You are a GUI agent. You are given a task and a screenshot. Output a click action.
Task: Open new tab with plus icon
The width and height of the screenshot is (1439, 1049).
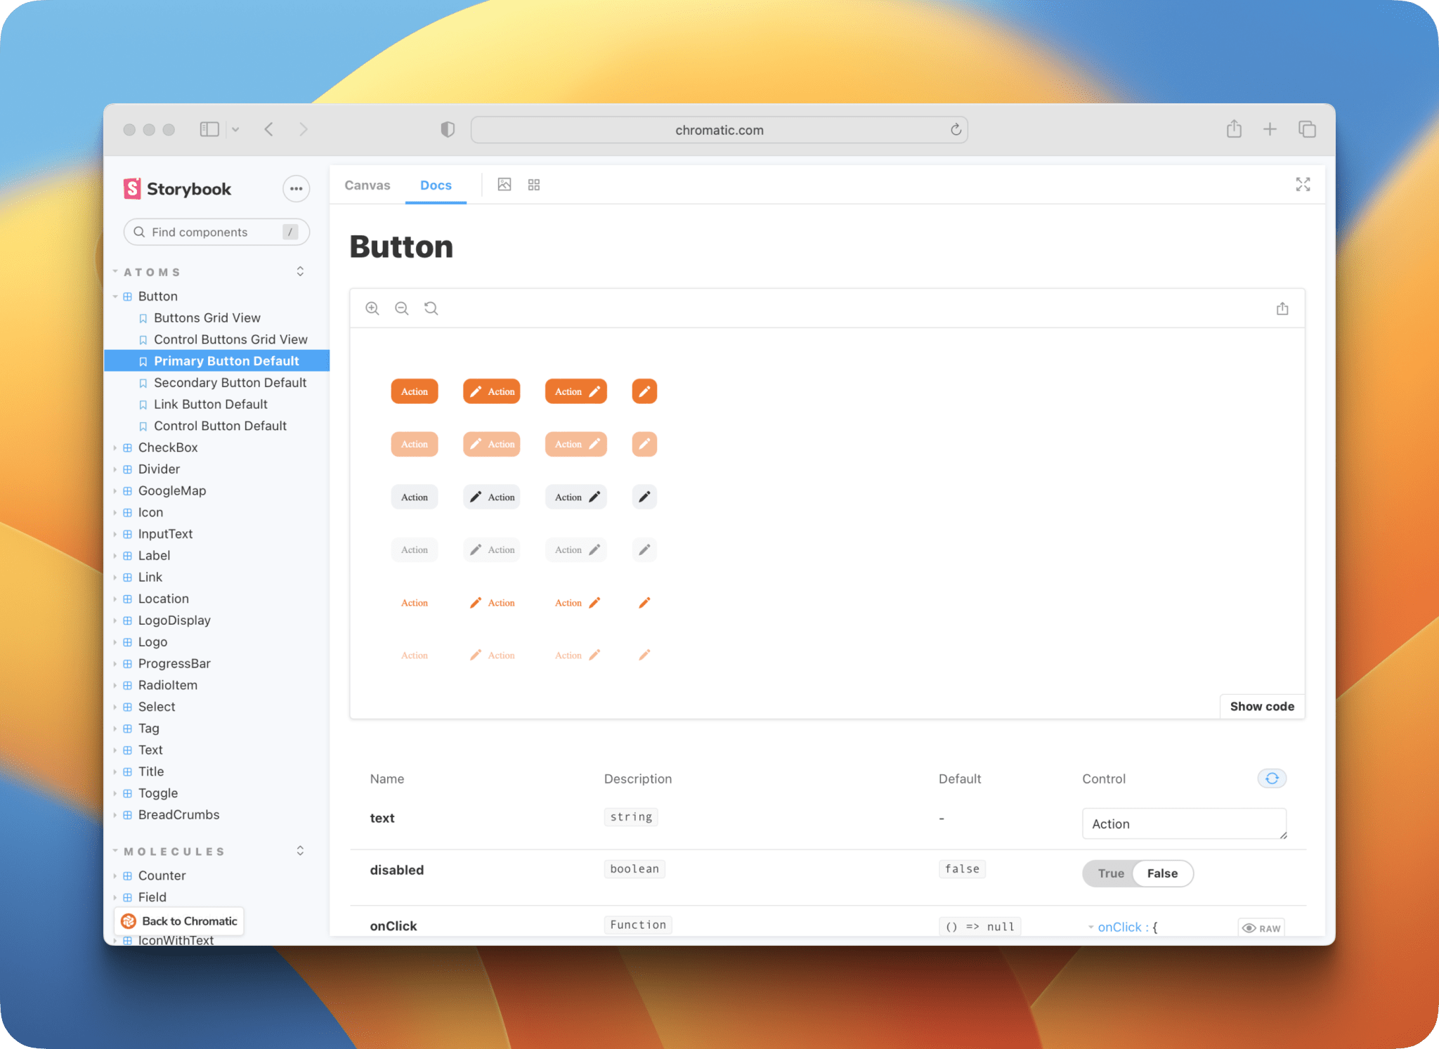pos(1270,129)
